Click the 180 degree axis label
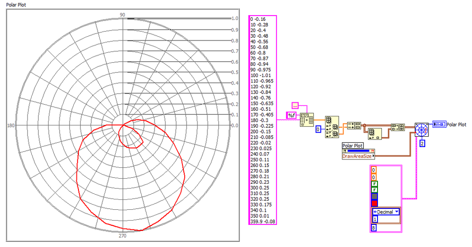The height and width of the screenshot is (247, 472). [11, 125]
